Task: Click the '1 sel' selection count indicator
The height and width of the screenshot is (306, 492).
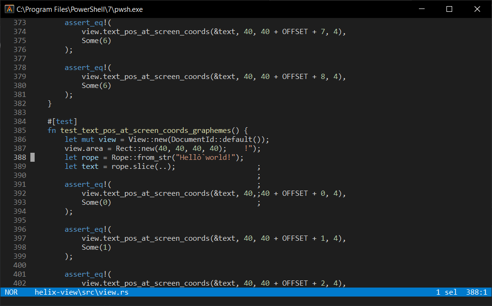Action: pyautogui.click(x=446, y=292)
